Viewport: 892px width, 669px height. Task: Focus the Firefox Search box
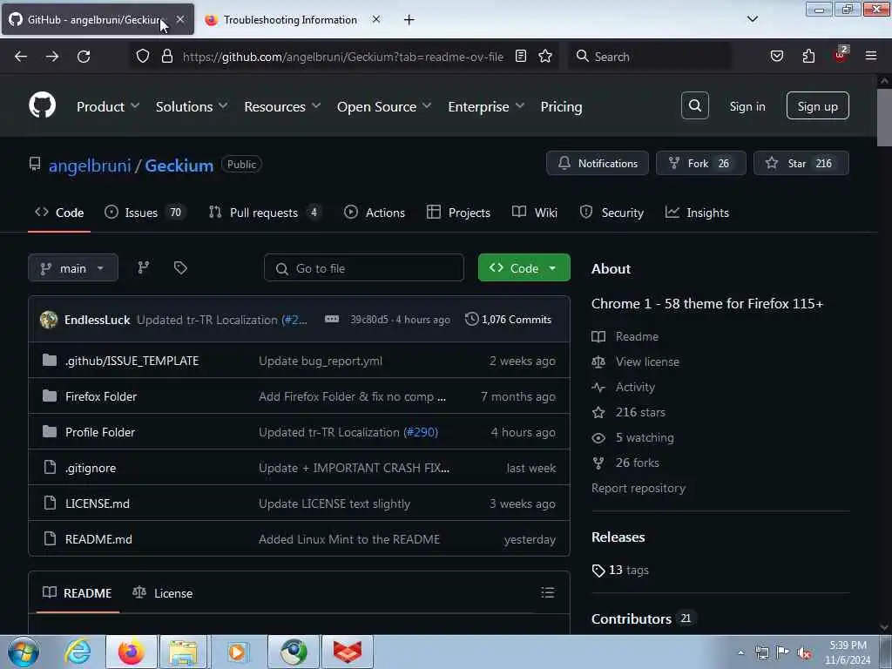coord(650,57)
